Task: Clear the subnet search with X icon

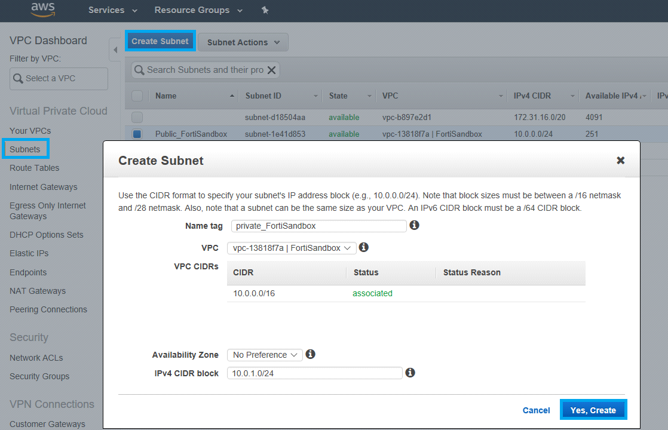Action: click(x=271, y=70)
